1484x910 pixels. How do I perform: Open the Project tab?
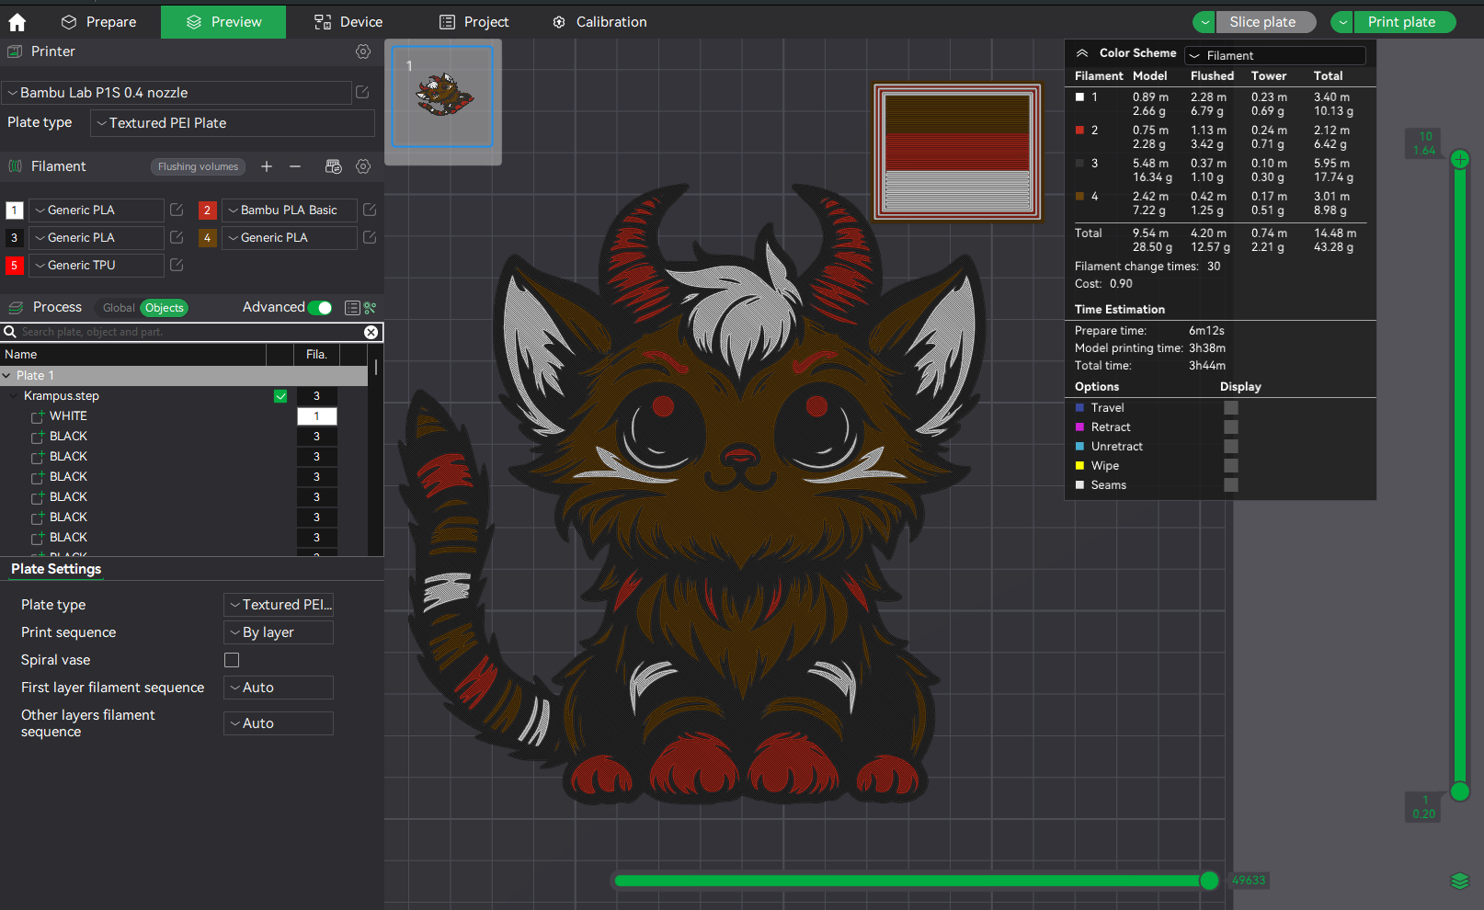[474, 22]
